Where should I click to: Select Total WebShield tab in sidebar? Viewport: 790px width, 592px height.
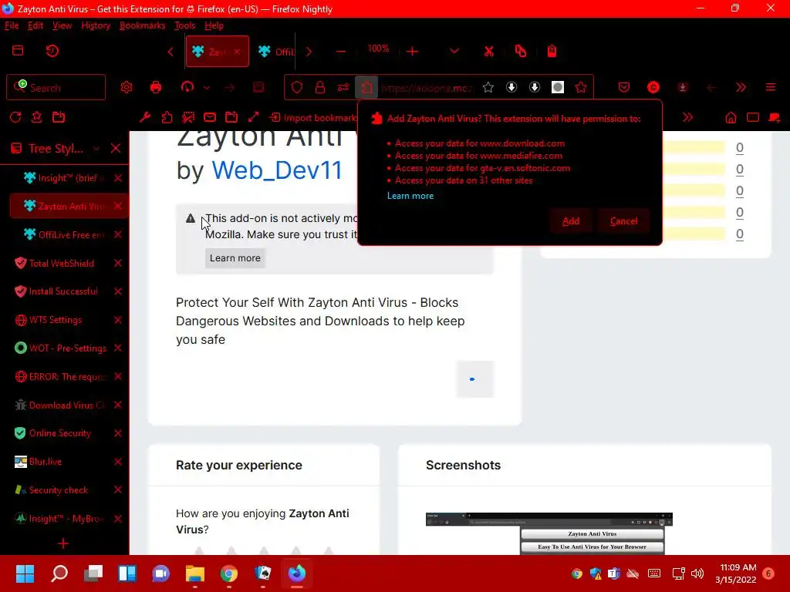60,263
